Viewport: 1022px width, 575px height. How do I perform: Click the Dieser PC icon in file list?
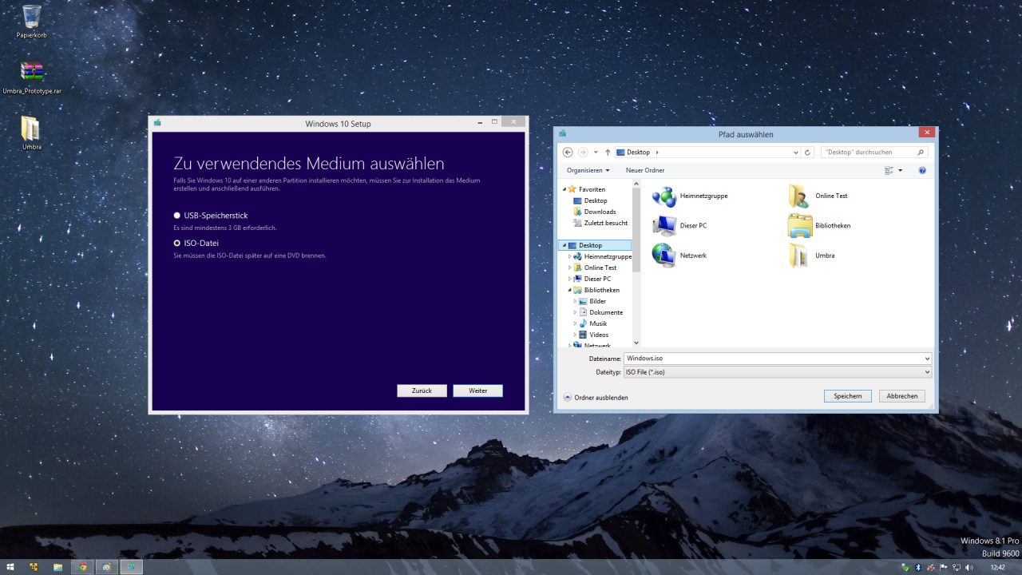coord(664,225)
